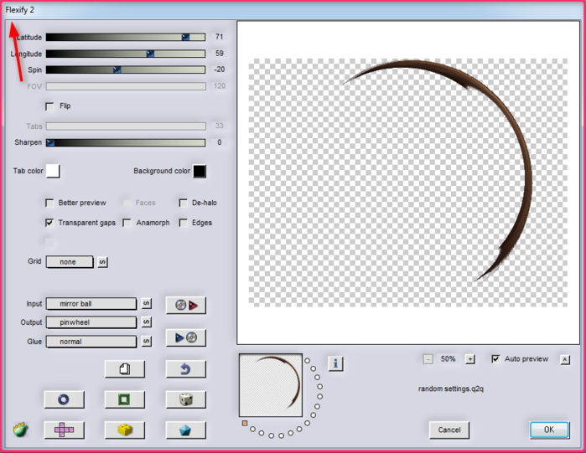586x453 pixels.
Task: Open the white Tab color swatch
Action: click(x=53, y=171)
